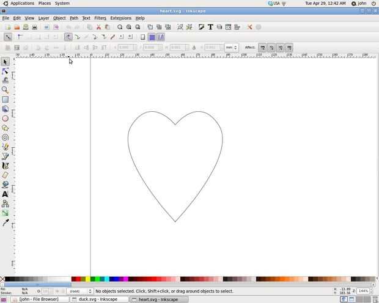Pick the Color Dropper tool
The height and width of the screenshot is (303, 379).
tap(6, 223)
